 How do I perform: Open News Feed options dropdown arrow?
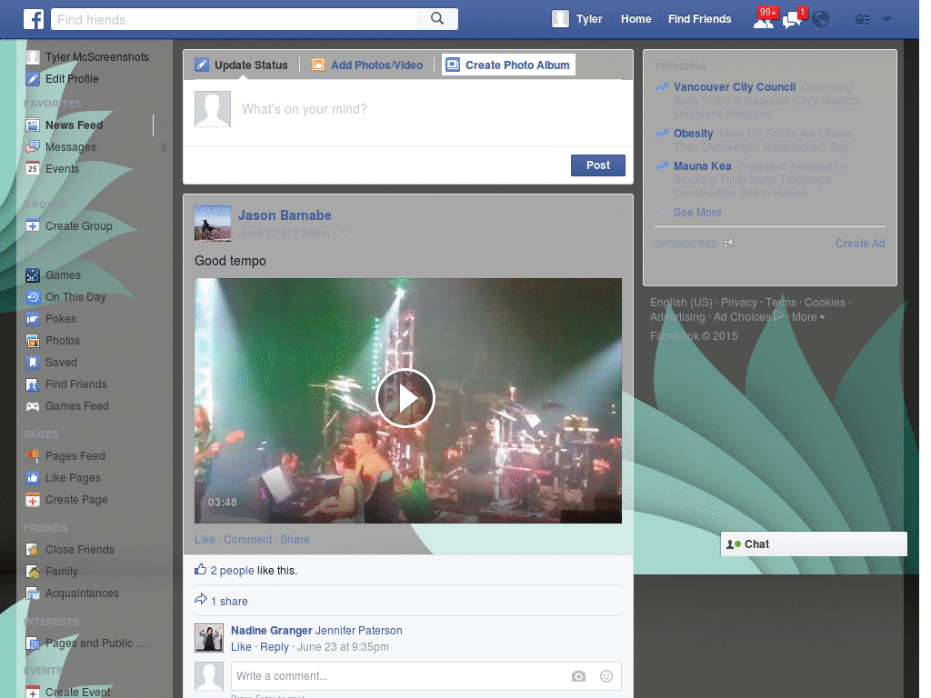coord(163,125)
